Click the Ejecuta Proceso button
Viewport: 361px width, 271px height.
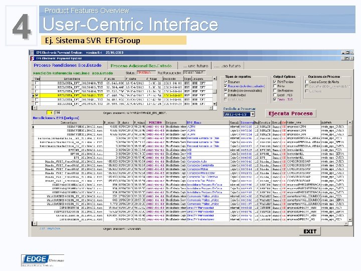(x=290, y=113)
